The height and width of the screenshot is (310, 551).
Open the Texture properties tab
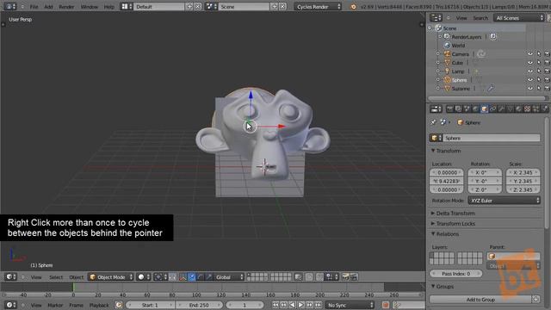click(527, 109)
